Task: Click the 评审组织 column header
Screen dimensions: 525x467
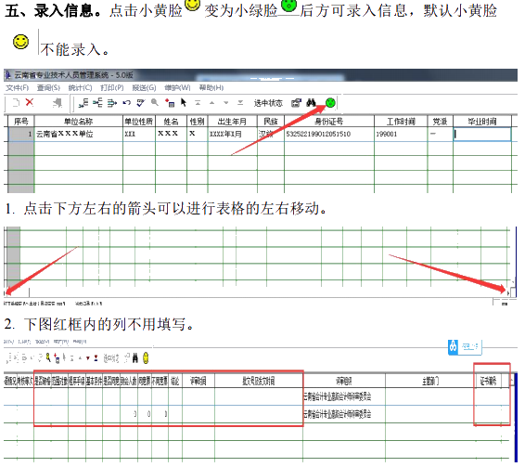Action: (344, 381)
